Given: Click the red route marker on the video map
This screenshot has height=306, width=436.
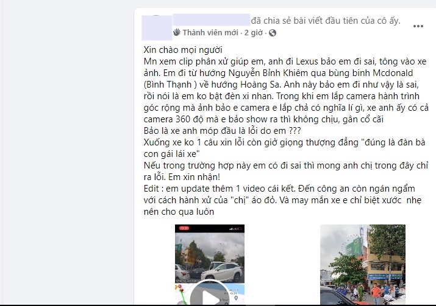Looking at the screenshot, I should [181, 288].
